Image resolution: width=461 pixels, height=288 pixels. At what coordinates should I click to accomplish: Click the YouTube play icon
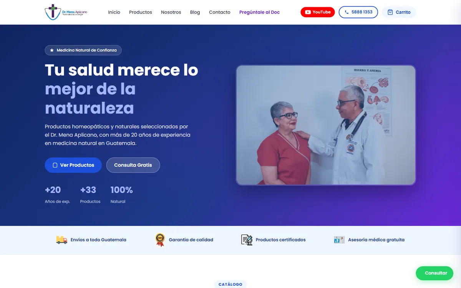point(308,12)
